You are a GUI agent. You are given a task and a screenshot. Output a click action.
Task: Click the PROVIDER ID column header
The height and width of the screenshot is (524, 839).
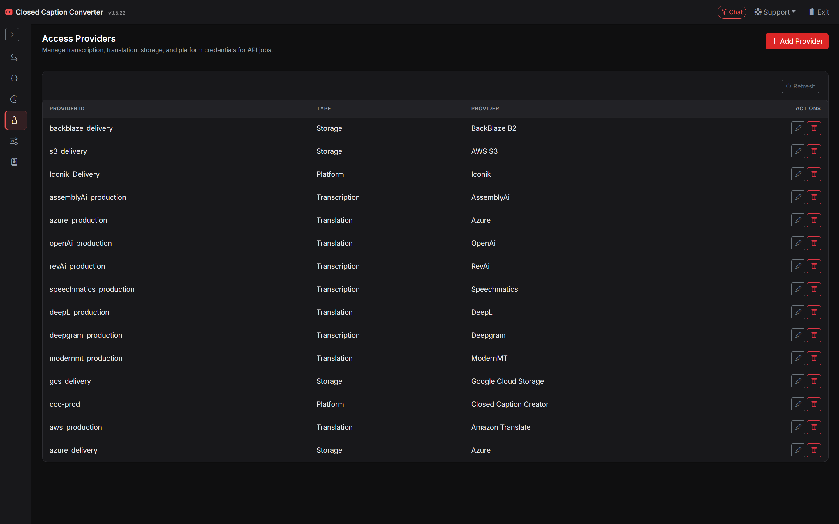click(x=67, y=109)
